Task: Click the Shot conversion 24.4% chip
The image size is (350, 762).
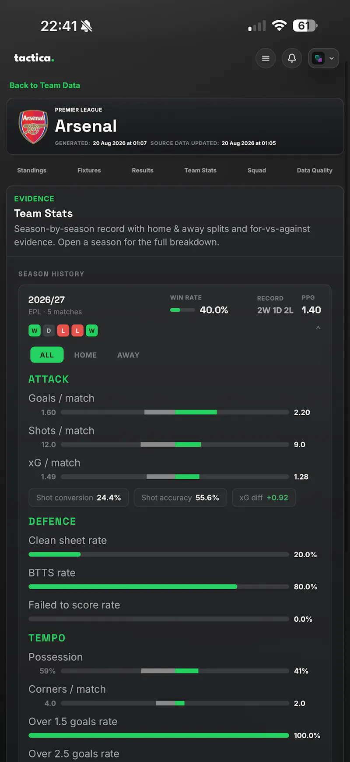Action: click(79, 498)
